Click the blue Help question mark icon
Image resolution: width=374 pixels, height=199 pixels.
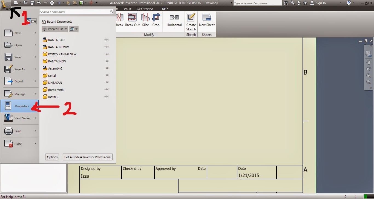(349, 3)
